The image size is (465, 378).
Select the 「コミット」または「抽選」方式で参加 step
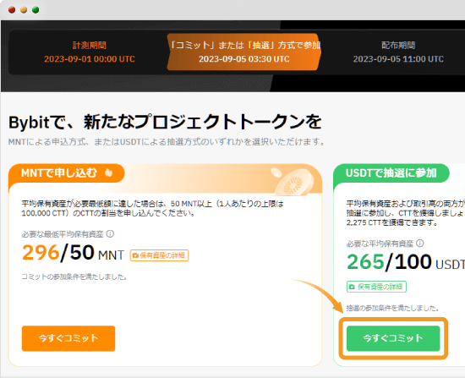(x=244, y=52)
